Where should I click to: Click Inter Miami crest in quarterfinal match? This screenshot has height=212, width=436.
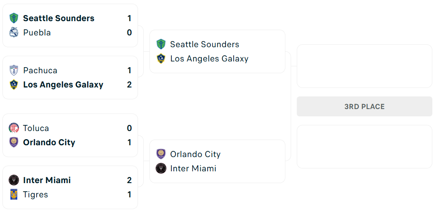coord(14,180)
